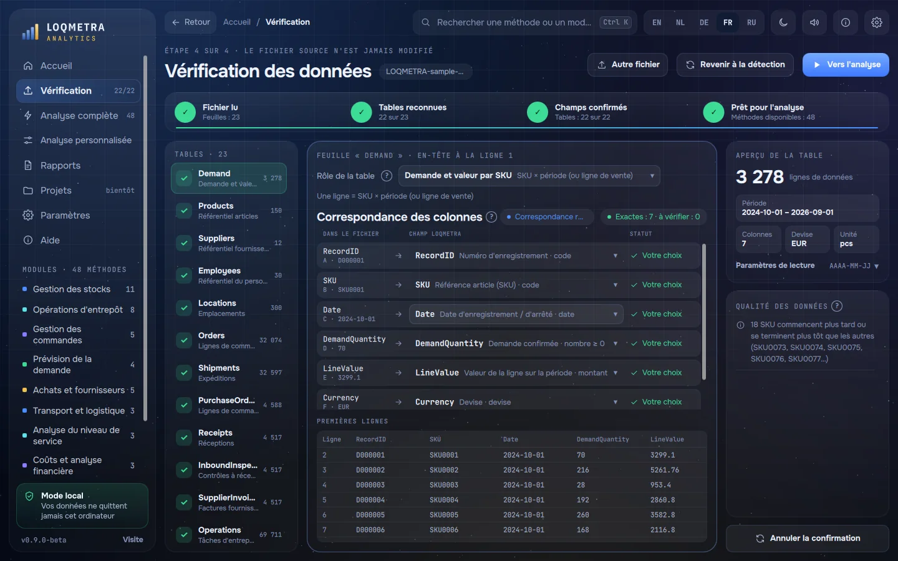Viewport: 898px width, 561px height.
Task: Click help icon next to Rôle de la table
Action: [387, 176]
